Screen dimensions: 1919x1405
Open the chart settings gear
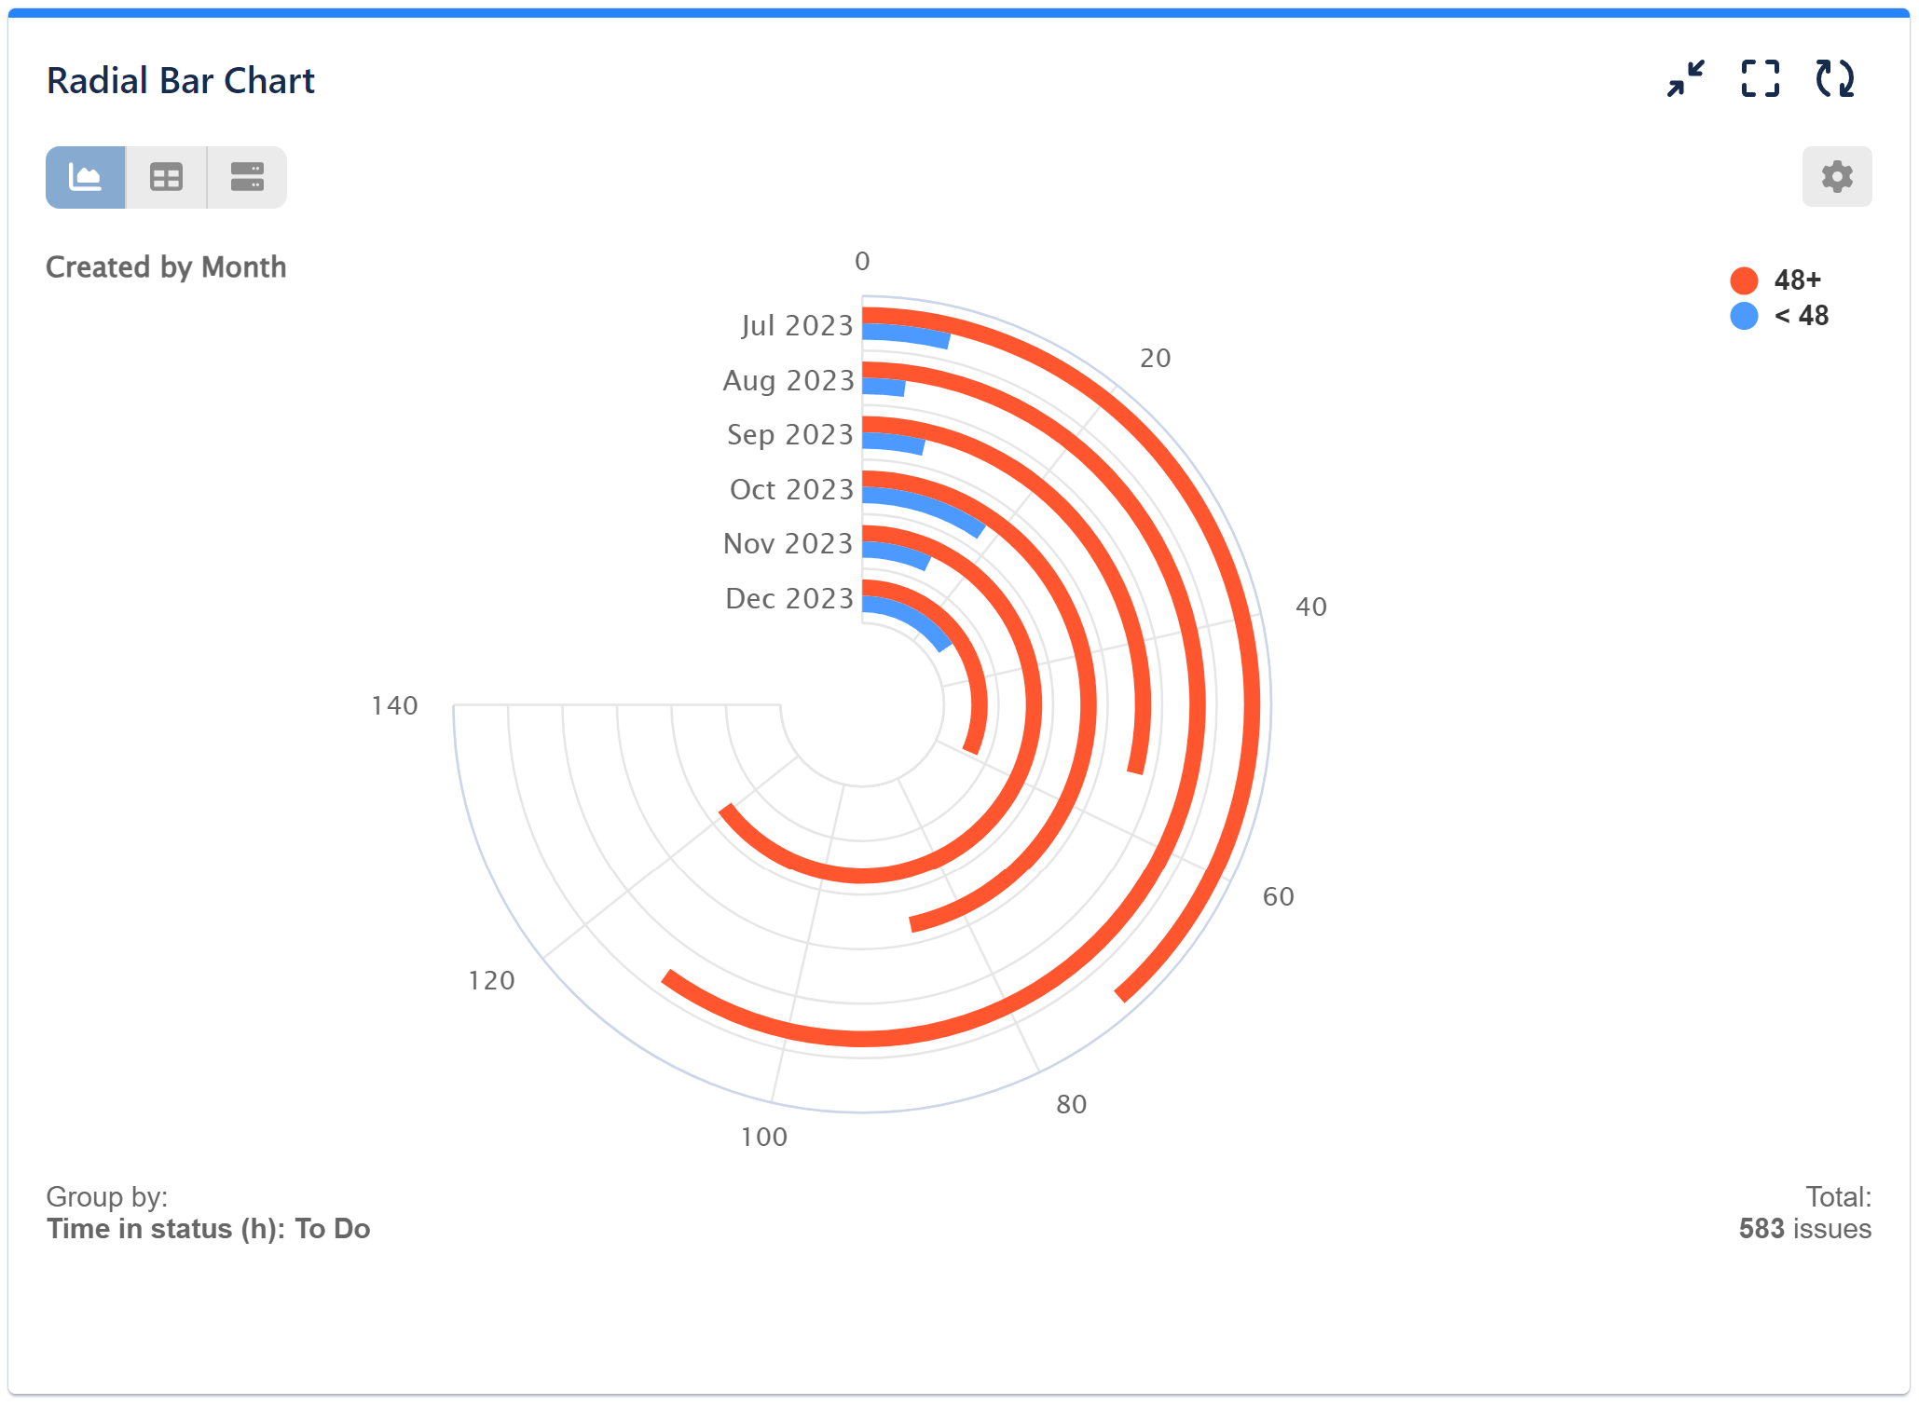(x=1835, y=176)
